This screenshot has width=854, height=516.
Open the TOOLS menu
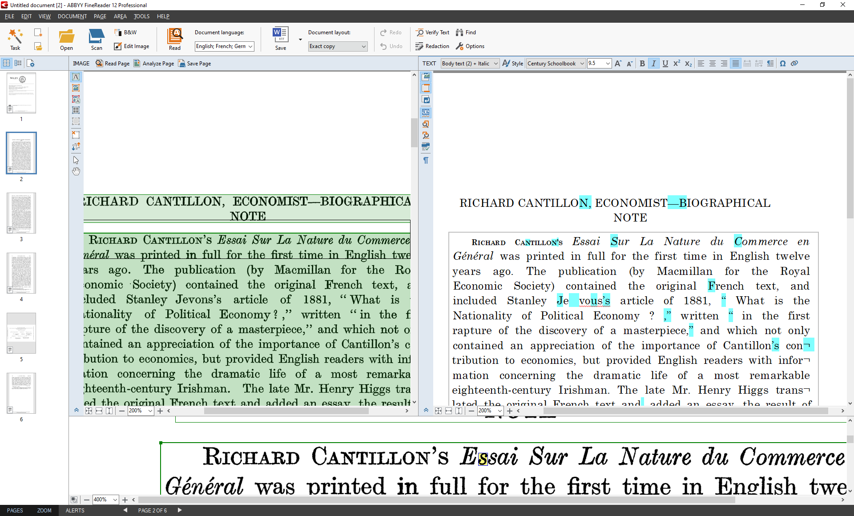[x=141, y=16]
